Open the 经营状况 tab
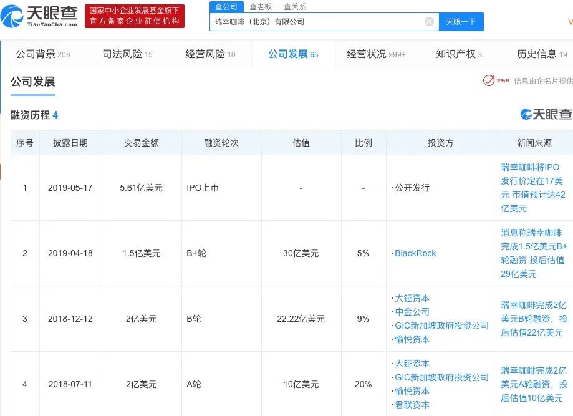The width and height of the screenshot is (573, 416). pos(376,54)
